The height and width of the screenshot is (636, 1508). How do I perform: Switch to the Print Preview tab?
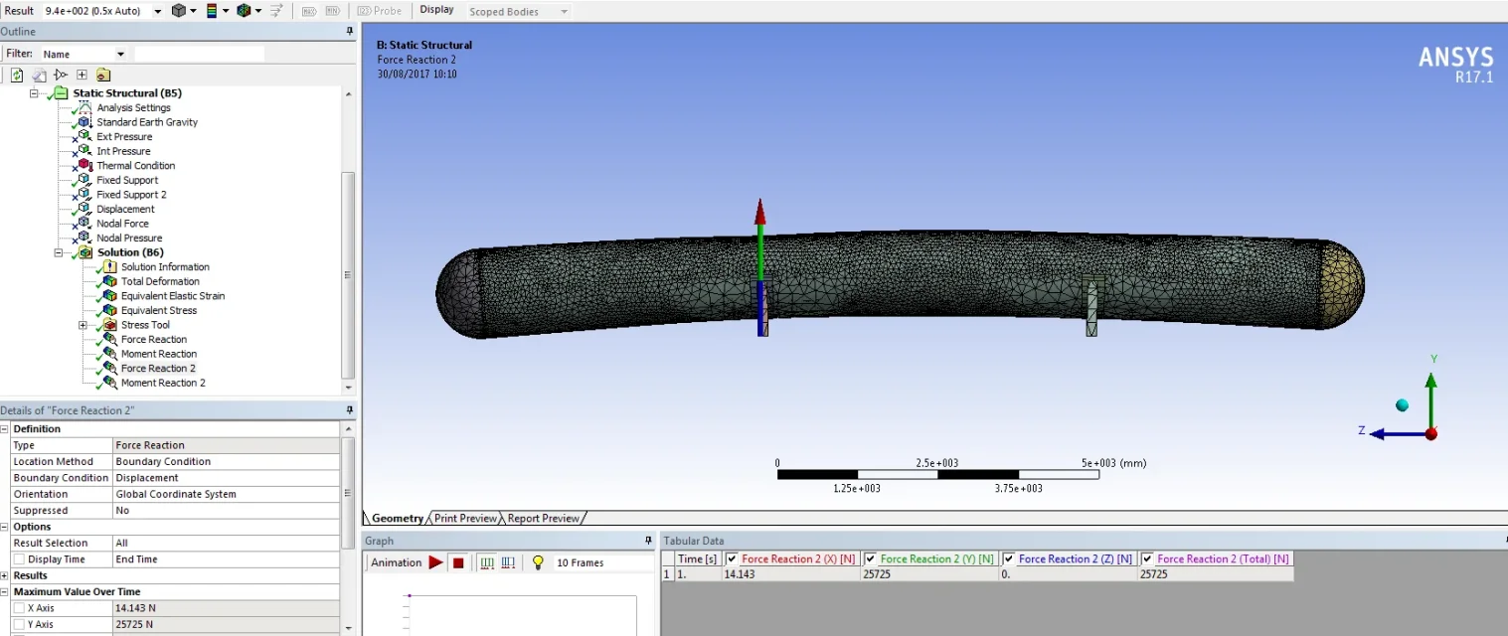click(465, 518)
